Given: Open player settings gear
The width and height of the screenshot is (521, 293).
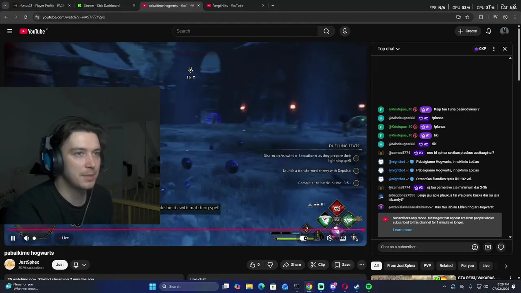Looking at the screenshot, I should click(330, 238).
